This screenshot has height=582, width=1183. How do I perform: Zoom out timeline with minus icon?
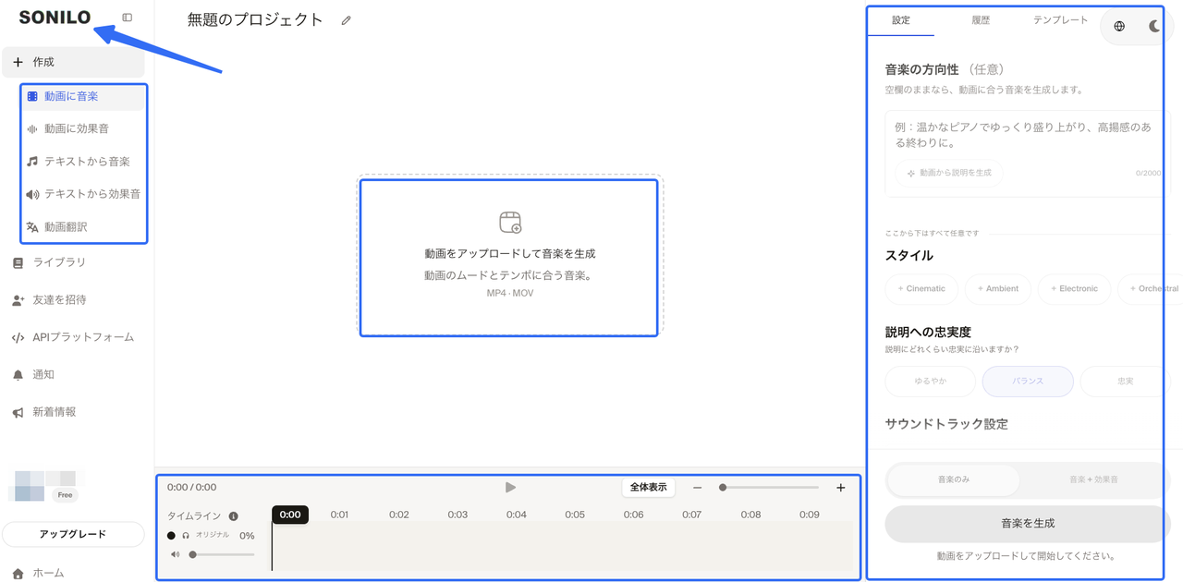click(x=698, y=488)
